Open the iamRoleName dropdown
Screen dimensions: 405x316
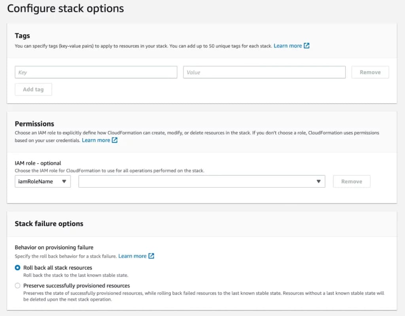click(x=42, y=182)
